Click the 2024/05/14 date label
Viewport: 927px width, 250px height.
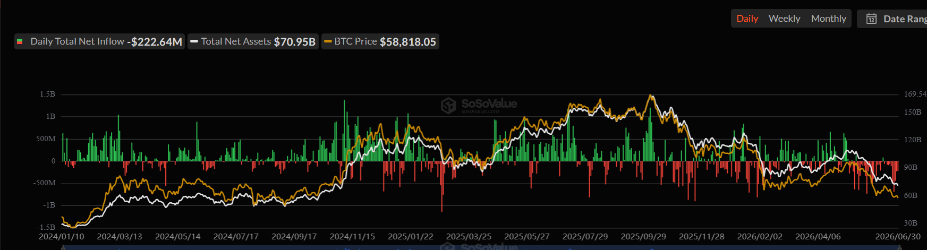(x=178, y=236)
